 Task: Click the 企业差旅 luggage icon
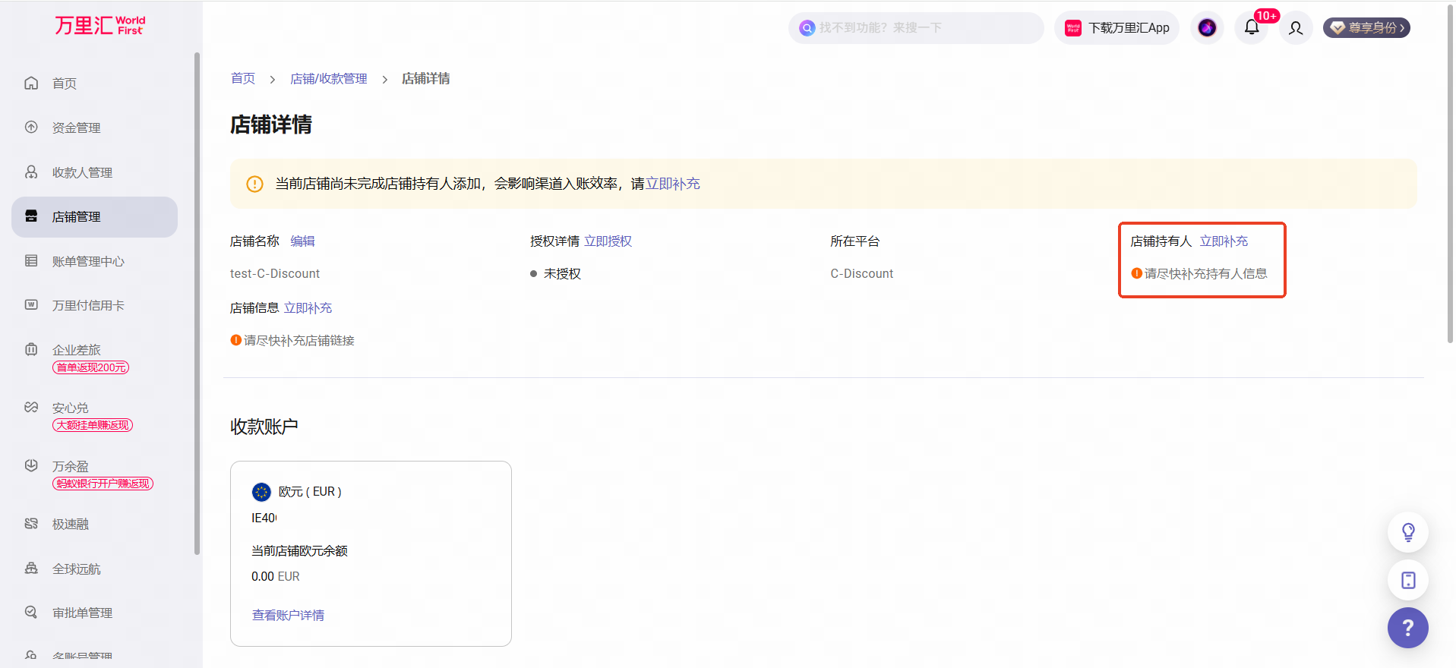(31, 349)
